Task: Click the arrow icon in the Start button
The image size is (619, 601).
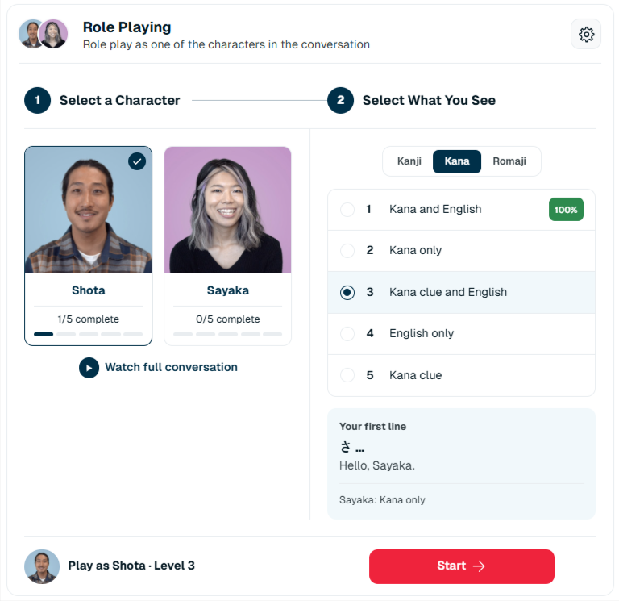Action: tap(479, 566)
